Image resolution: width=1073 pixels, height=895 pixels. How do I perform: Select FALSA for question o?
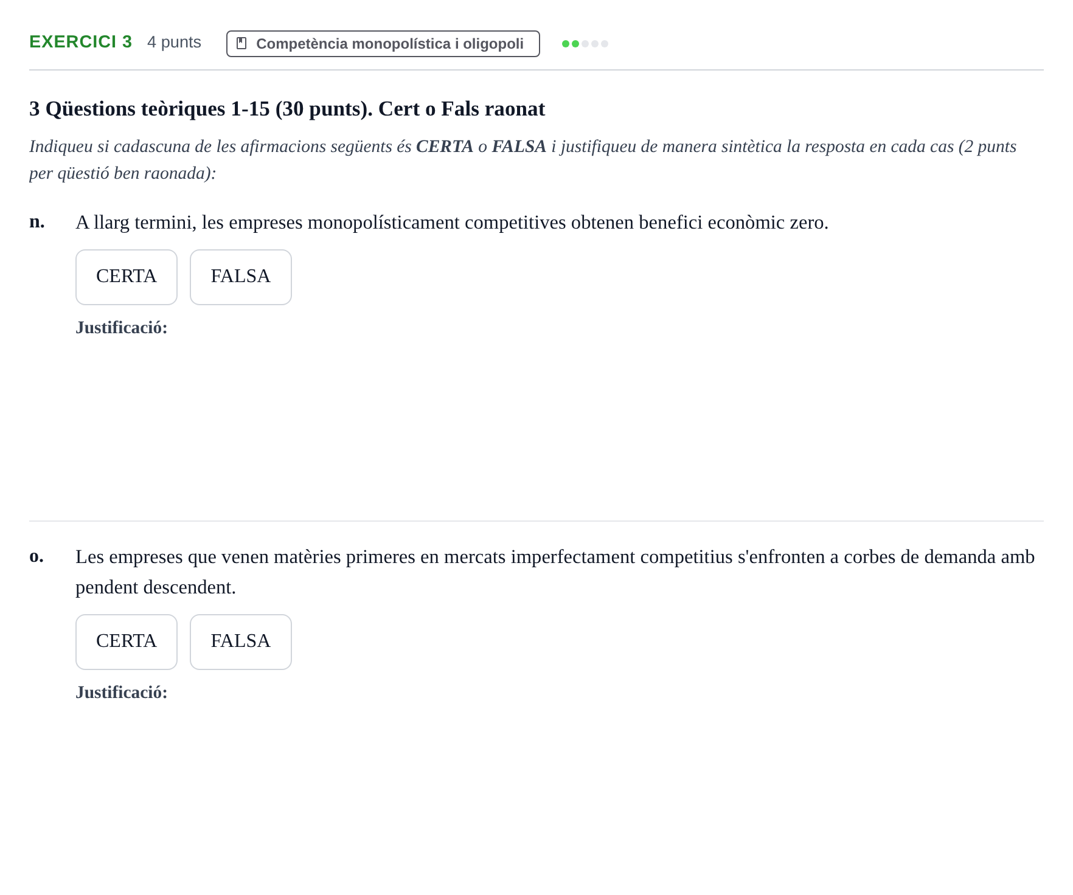pos(241,642)
